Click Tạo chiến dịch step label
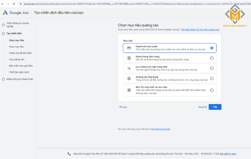Viewport: 251px width, 159px height. (x=14, y=33)
